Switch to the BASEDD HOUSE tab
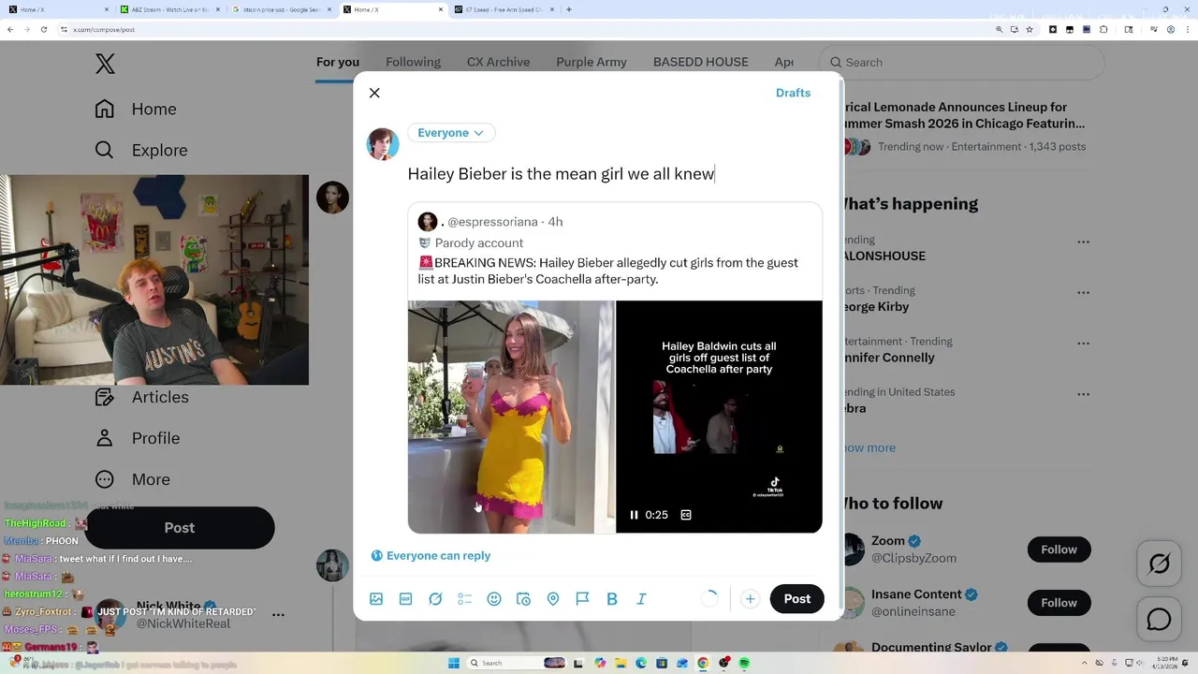1198x674 pixels. (701, 62)
